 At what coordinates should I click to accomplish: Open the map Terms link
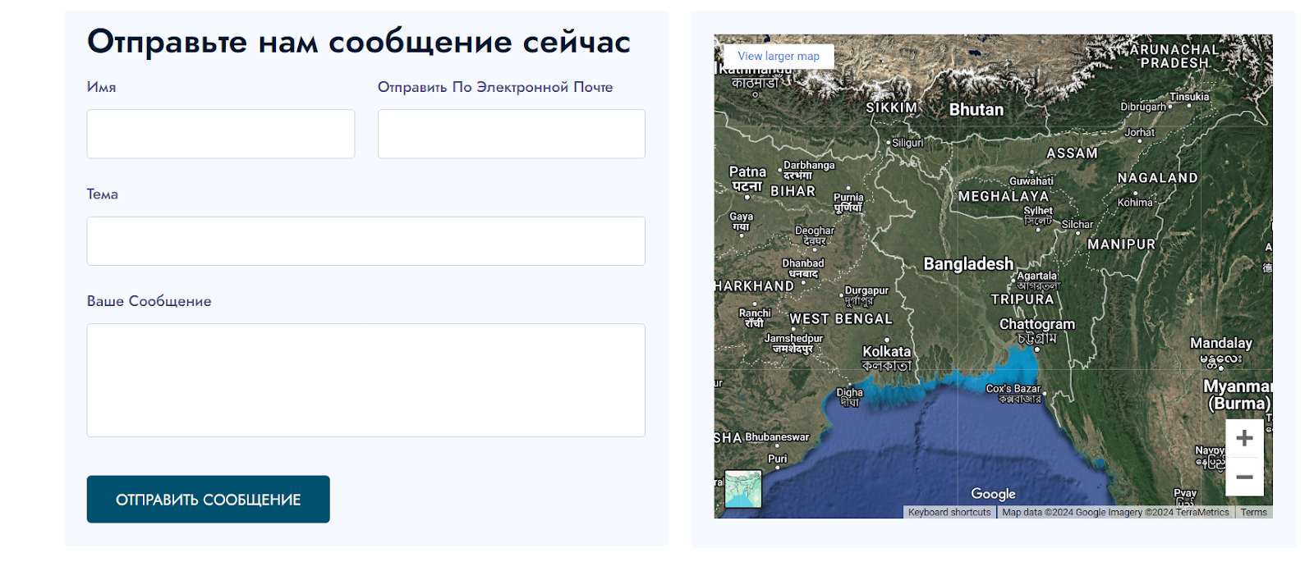(1253, 512)
